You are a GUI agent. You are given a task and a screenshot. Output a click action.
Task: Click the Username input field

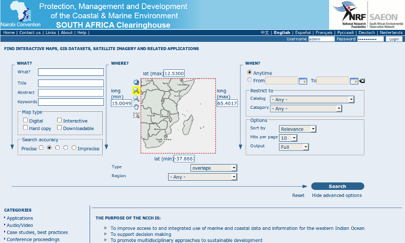(x=321, y=39)
